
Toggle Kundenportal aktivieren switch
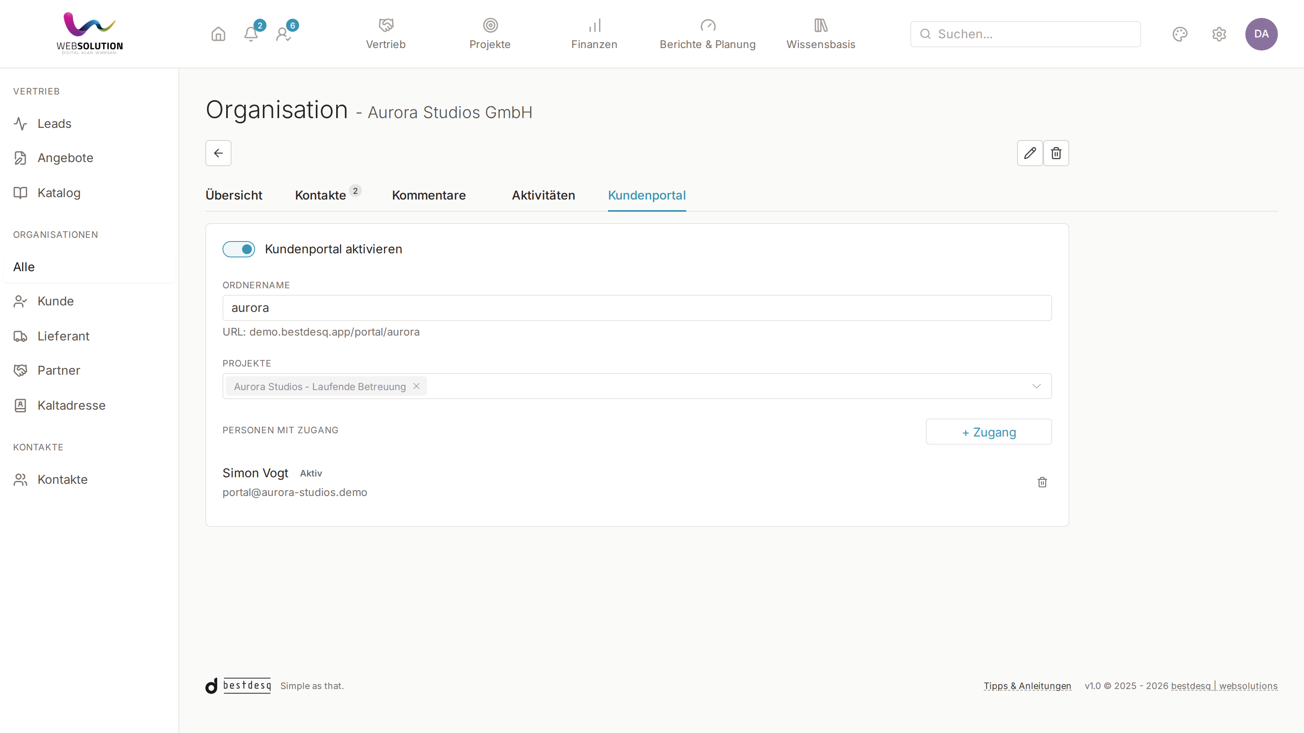tap(238, 249)
